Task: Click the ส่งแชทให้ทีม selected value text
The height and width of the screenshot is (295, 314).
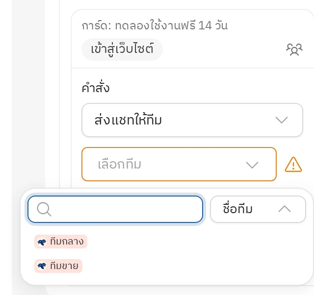Action: pyautogui.click(x=128, y=120)
